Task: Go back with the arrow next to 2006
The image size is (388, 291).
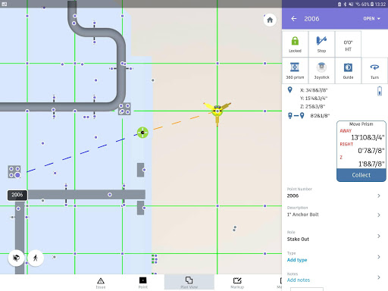Action: 294,19
